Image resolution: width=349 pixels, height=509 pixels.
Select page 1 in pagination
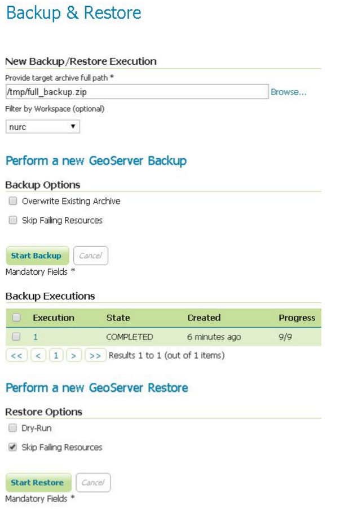tap(56, 355)
